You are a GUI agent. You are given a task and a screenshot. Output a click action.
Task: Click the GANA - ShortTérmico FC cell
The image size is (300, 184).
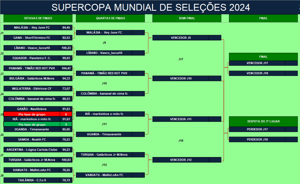click(x=32, y=38)
